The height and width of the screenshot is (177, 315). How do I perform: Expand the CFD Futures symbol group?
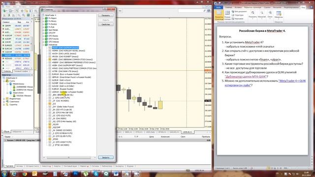(43, 39)
